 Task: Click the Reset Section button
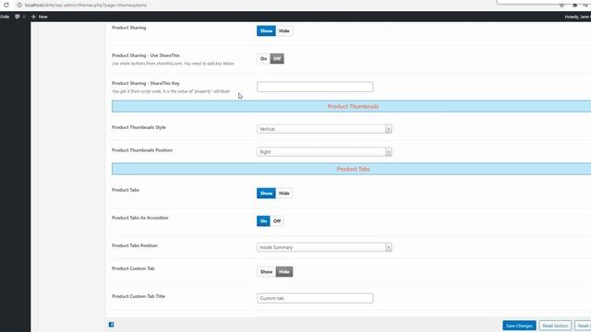[x=555, y=326]
